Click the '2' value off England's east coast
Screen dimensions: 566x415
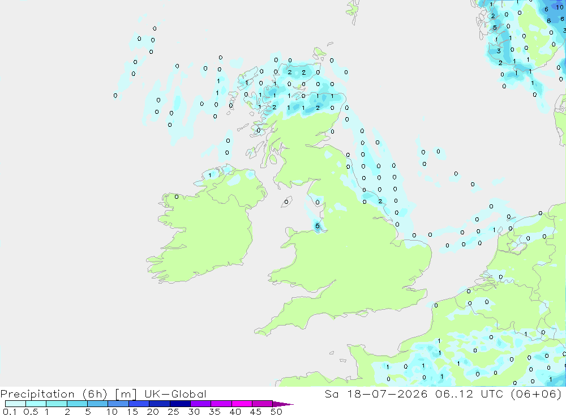[x=380, y=201]
